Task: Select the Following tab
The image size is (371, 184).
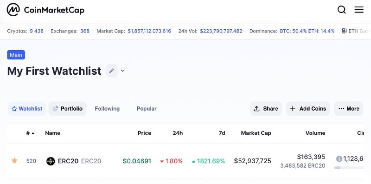Action: pos(107,109)
